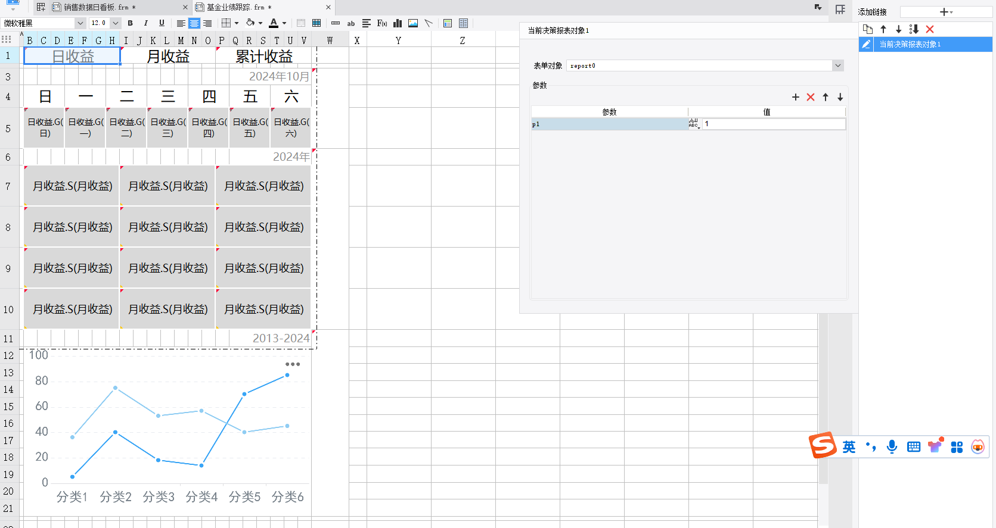Toggle underline formatting
Image resolution: width=996 pixels, height=528 pixels.
(x=162, y=23)
